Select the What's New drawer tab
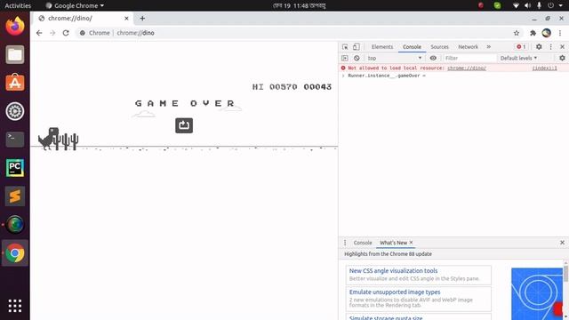This screenshot has width=569, height=320. tap(393, 243)
